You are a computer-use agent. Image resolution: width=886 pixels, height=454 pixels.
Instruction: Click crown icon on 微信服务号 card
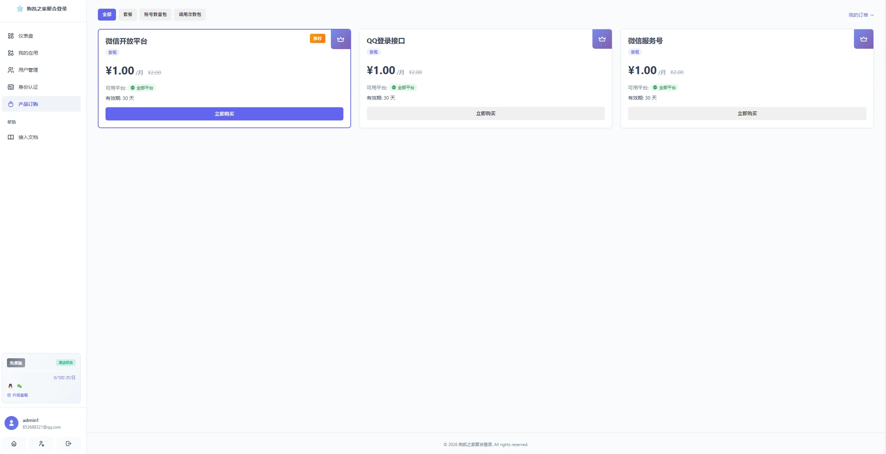pos(864,39)
